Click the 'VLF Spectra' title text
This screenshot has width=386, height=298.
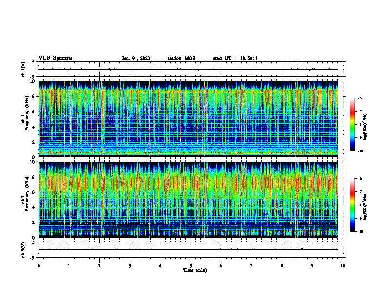click(56, 58)
